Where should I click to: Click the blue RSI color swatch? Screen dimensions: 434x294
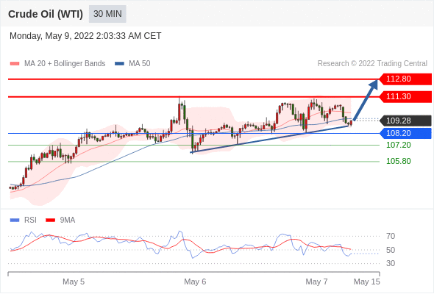[x=15, y=220]
